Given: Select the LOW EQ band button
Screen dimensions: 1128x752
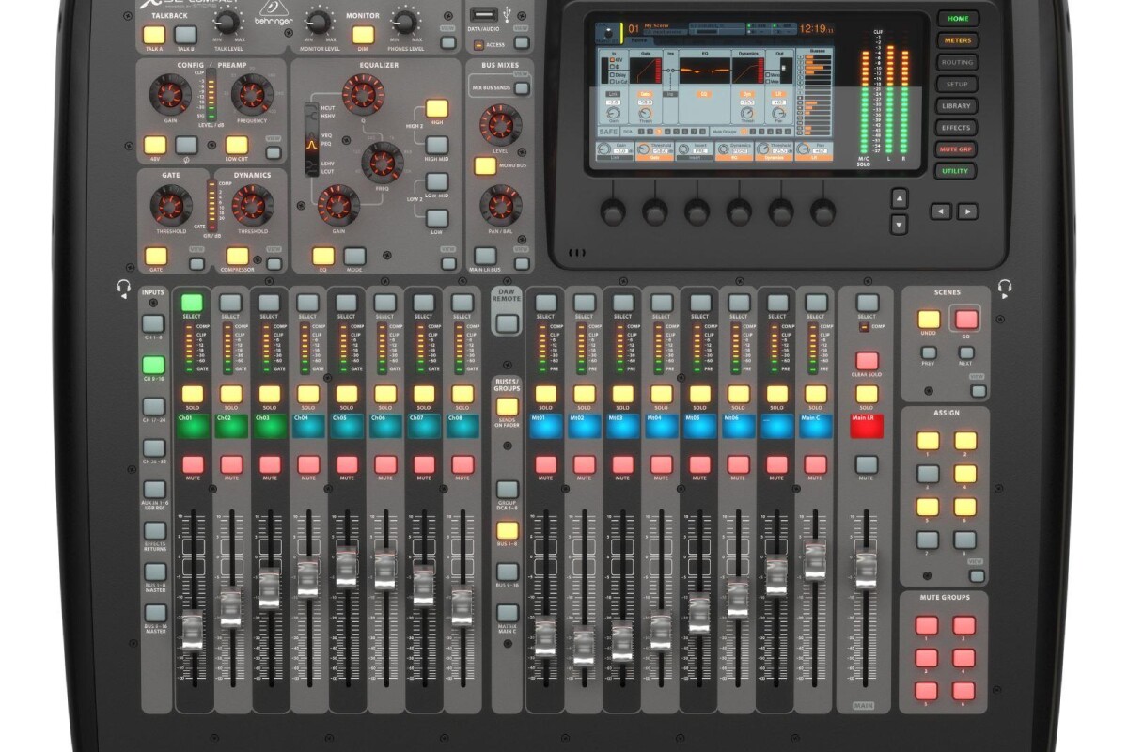Looking at the screenshot, I should (x=436, y=218).
